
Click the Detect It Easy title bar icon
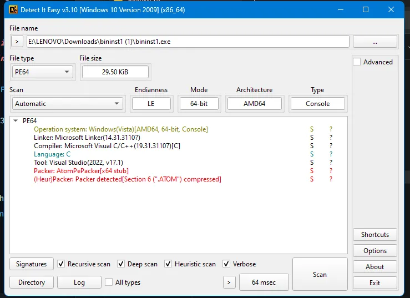pos(13,9)
